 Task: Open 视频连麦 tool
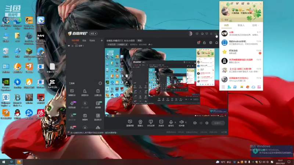point(72,105)
